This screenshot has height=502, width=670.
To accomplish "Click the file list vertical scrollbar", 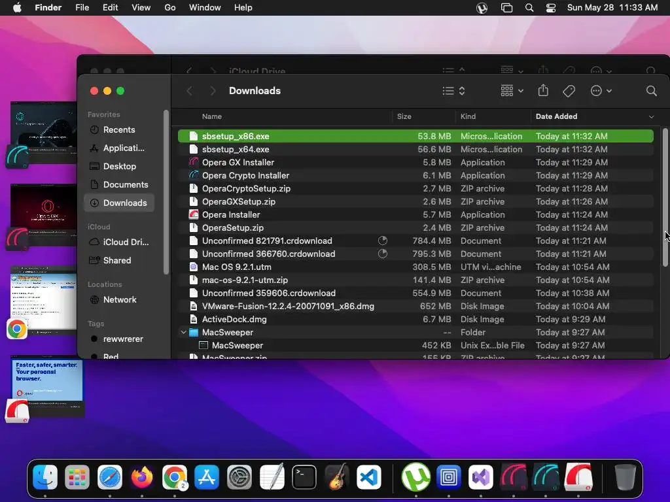I will (x=665, y=197).
